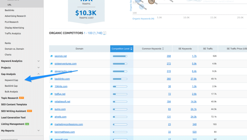
Task: Open Backlink Gap tool
Action: click(11, 86)
